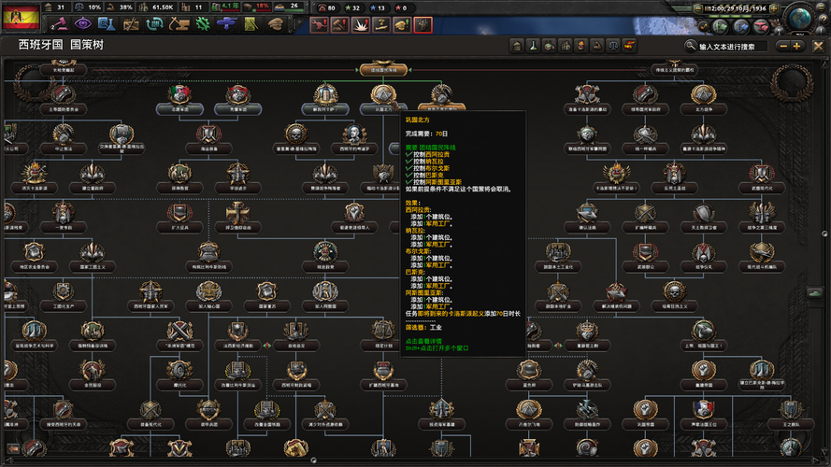Toggle the flag annexation focus filter
The image size is (831, 467).
click(x=629, y=46)
